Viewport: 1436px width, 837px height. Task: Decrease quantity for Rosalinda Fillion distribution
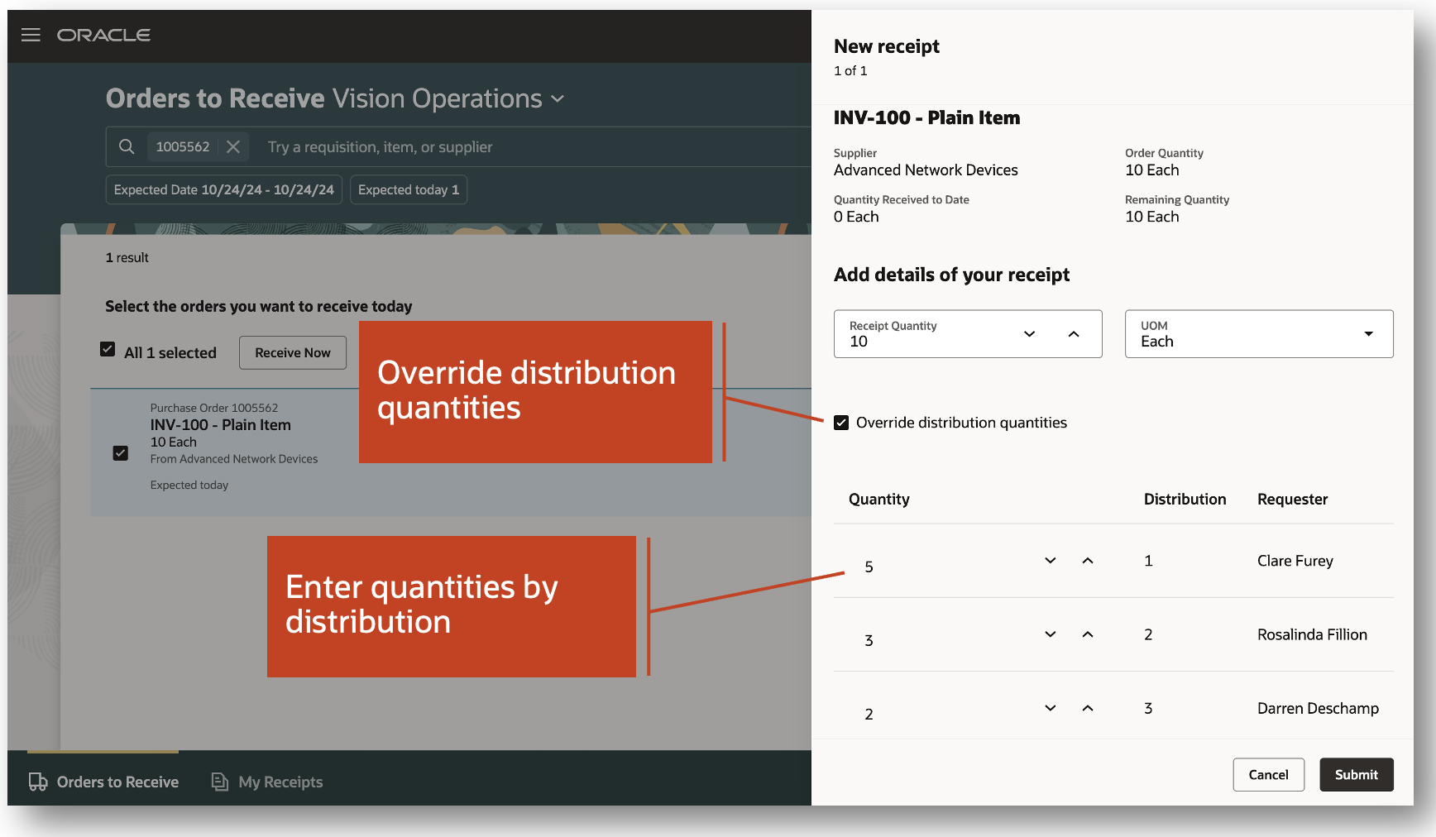(x=1051, y=634)
